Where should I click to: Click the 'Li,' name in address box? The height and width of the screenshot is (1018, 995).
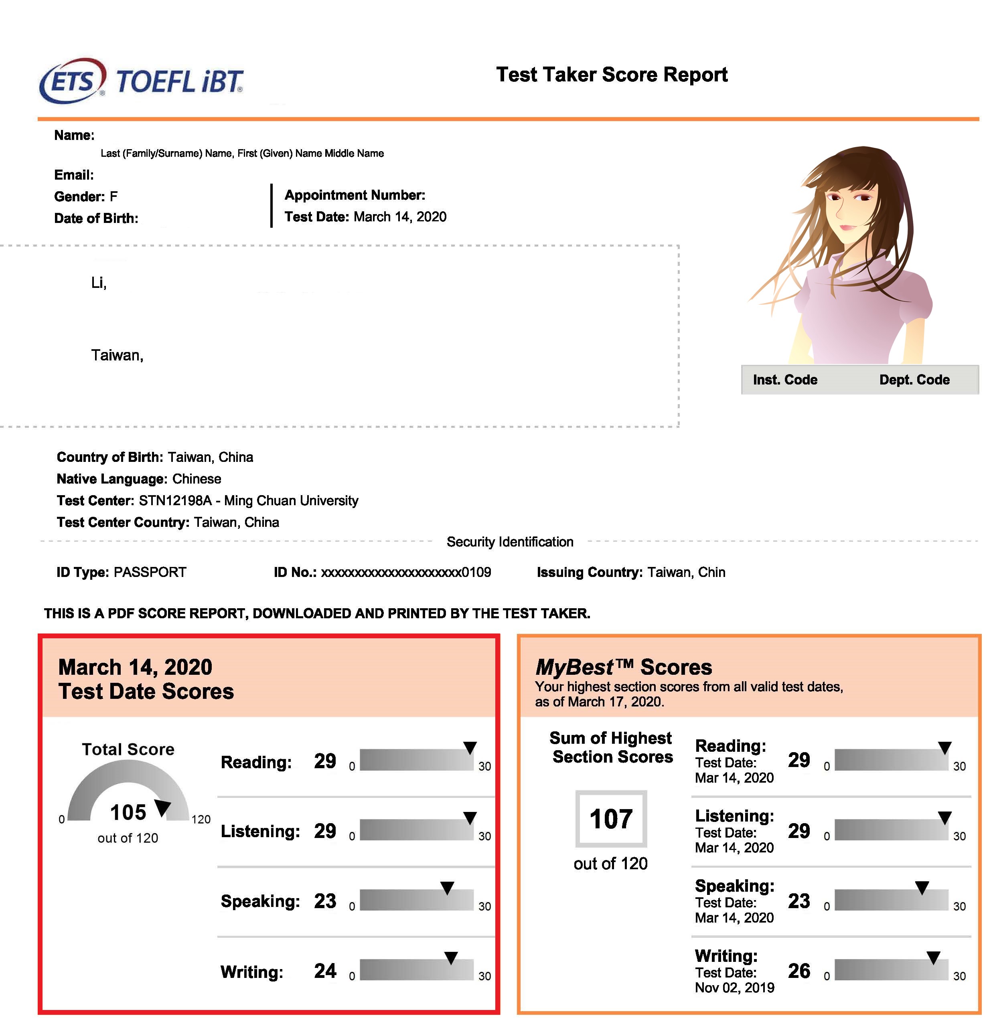[x=99, y=283]
